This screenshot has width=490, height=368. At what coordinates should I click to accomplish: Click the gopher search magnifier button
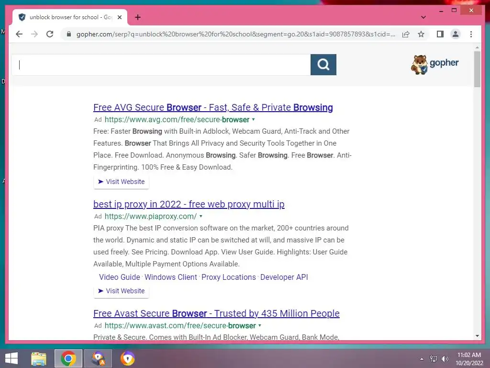(x=323, y=65)
